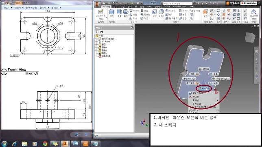Choose the Rib tool in the ribbon
The height and width of the screenshot is (147, 262).
(x=133, y=19)
